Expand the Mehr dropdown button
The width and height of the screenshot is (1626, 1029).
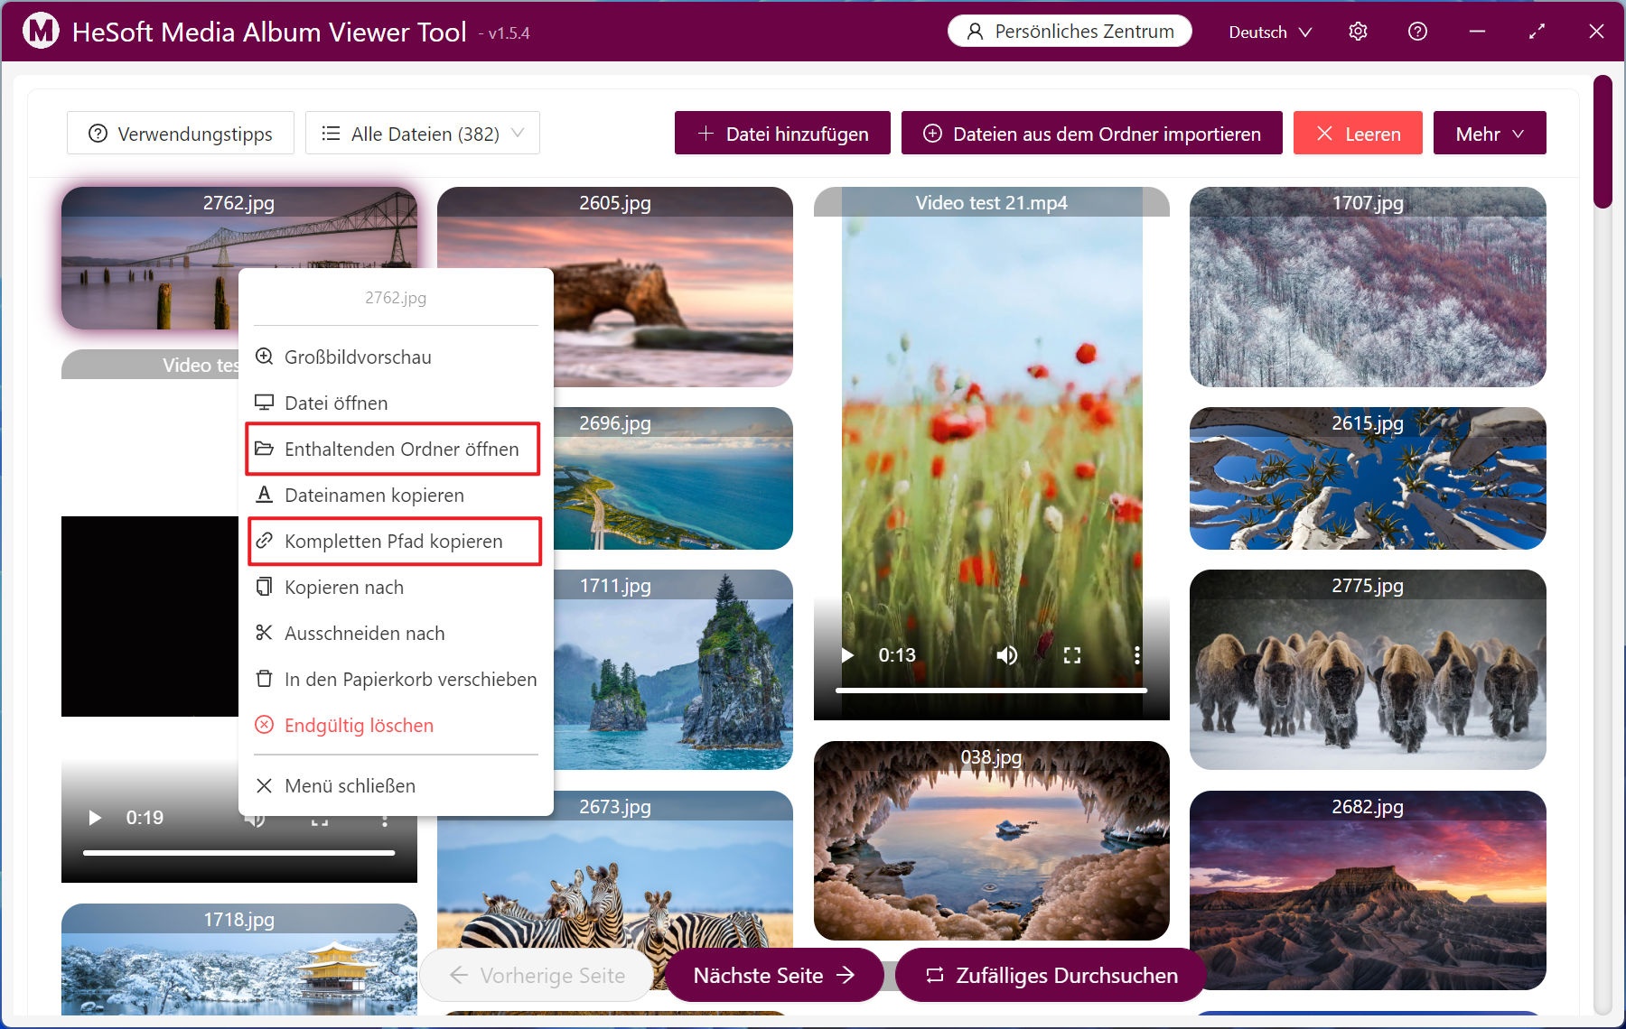pyautogui.click(x=1490, y=134)
